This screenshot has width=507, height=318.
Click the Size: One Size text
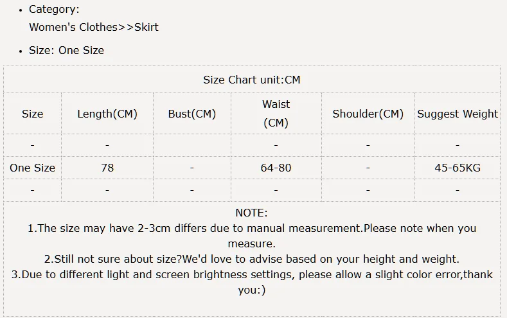(66, 50)
